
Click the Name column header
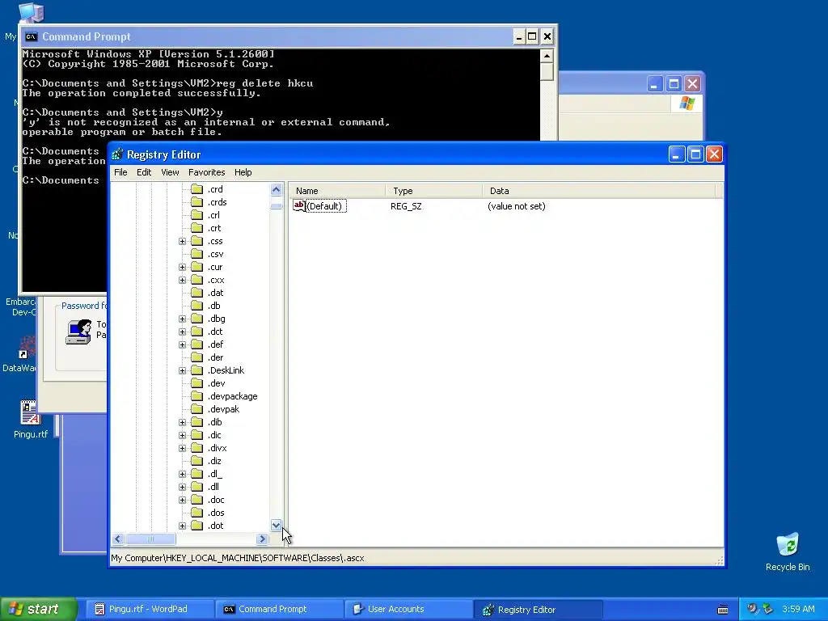coord(337,191)
